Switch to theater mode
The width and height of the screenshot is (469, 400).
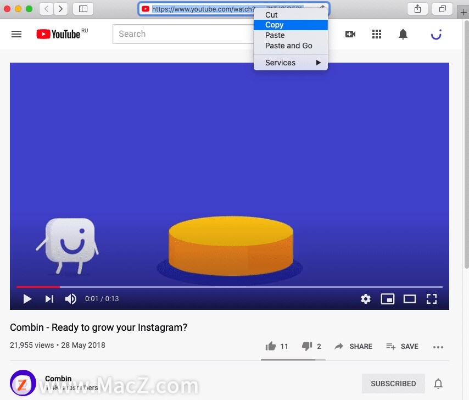coord(410,298)
